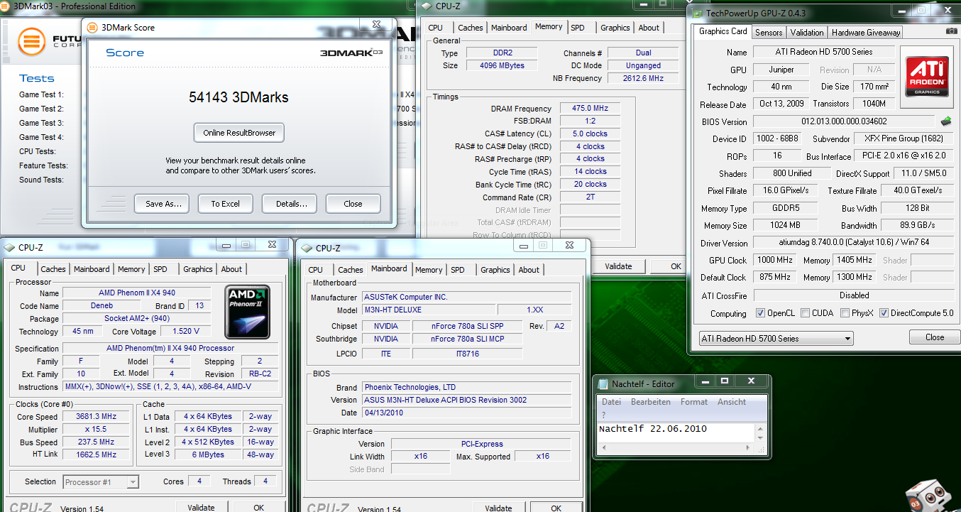Open the Hardware Giveaway tab in GPU-Z
The width and height of the screenshot is (961, 512).
[866, 32]
